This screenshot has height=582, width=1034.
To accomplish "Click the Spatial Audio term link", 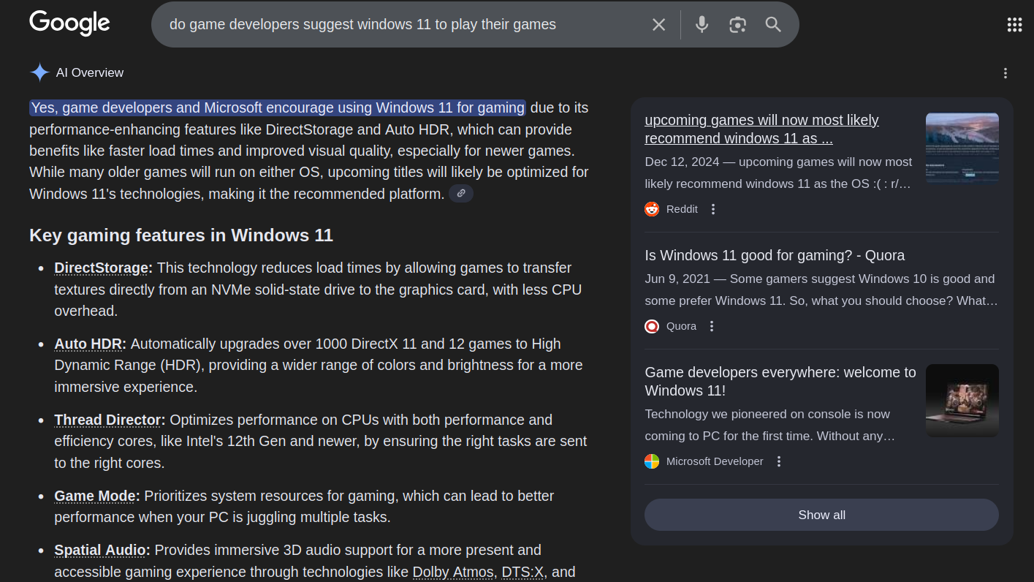I will (100, 550).
